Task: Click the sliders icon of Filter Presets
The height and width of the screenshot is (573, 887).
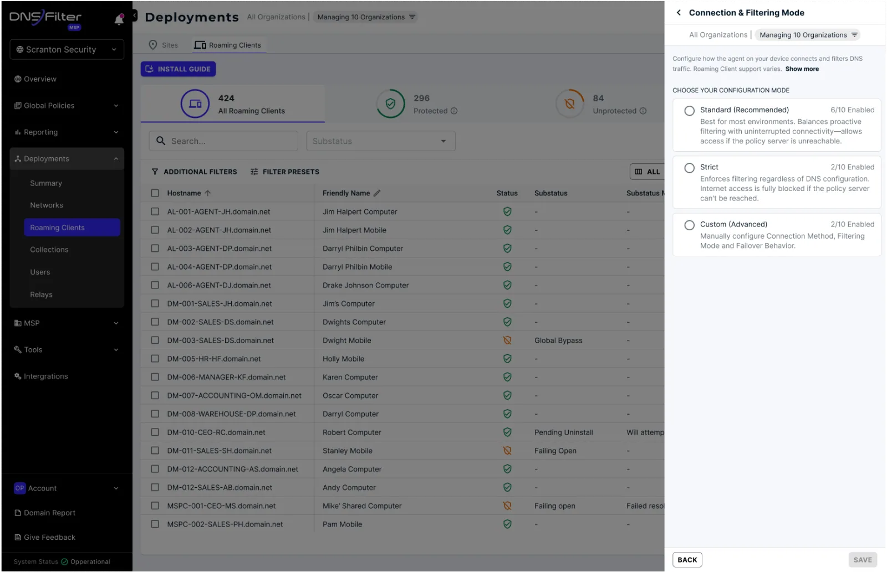Action: tap(254, 172)
